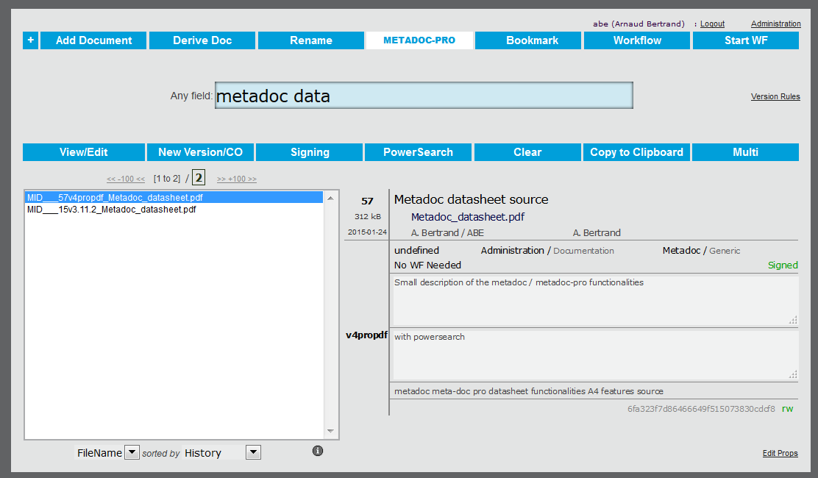Open the Signing function
Screen dimensions: 818x478
pyautogui.click(x=309, y=151)
